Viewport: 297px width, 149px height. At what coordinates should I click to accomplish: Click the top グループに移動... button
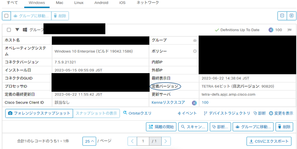click(x=31, y=16)
